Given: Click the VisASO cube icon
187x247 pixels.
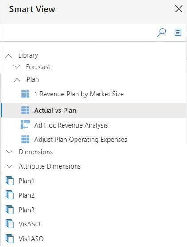Looking at the screenshot, I should [10, 224].
